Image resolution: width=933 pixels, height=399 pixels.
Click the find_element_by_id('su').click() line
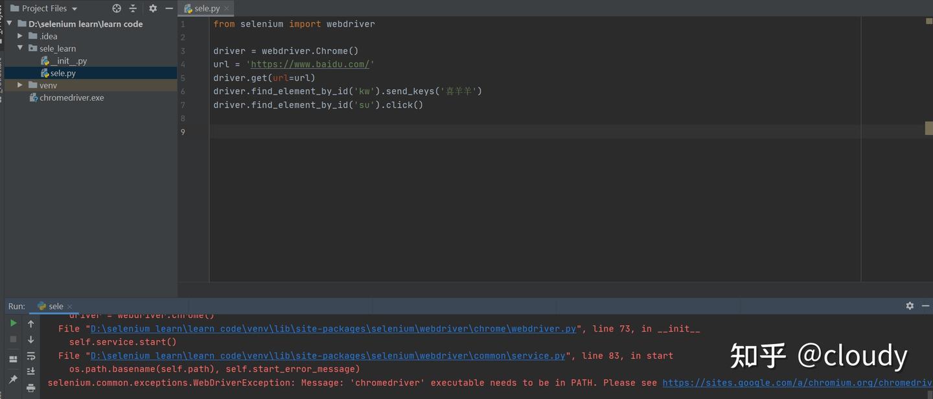point(318,105)
